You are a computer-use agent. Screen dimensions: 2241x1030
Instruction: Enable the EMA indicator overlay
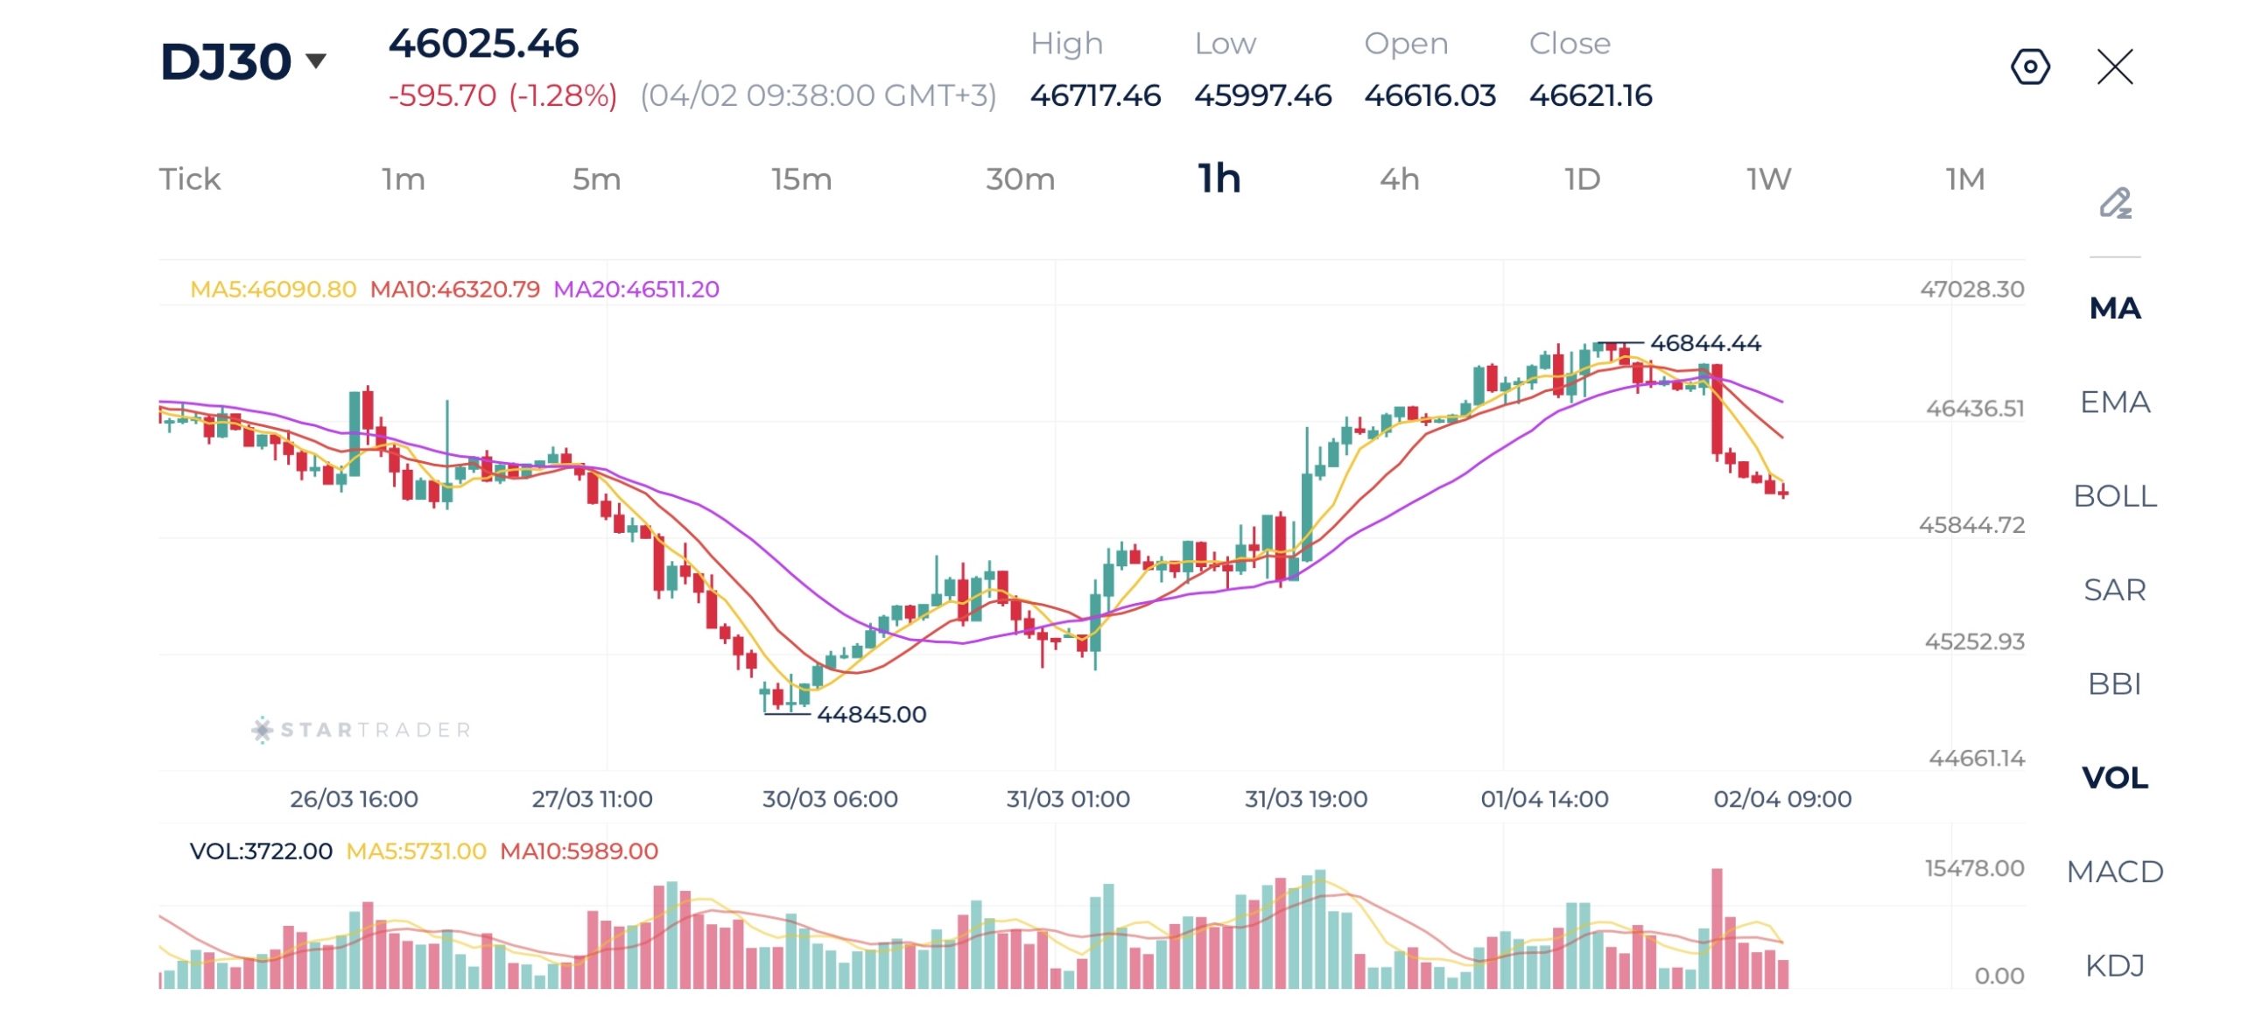pyautogui.click(x=2114, y=403)
